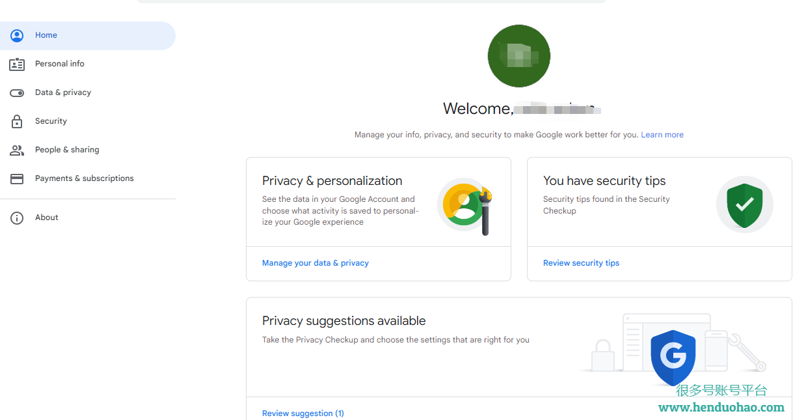Image resolution: width=793 pixels, height=420 pixels.
Task: Open the About menu item
Action: tap(88, 217)
